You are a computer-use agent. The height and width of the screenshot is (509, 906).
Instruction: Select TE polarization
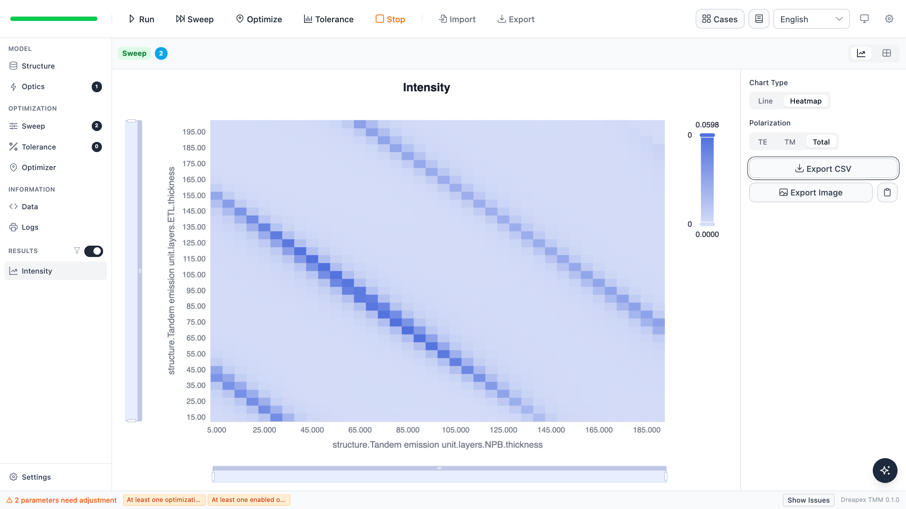click(x=763, y=142)
